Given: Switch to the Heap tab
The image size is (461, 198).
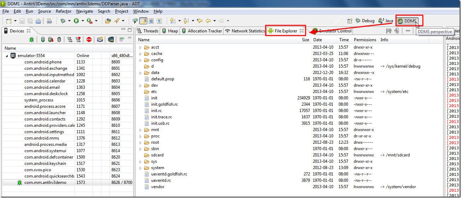Looking at the screenshot, I should pyautogui.click(x=170, y=31).
